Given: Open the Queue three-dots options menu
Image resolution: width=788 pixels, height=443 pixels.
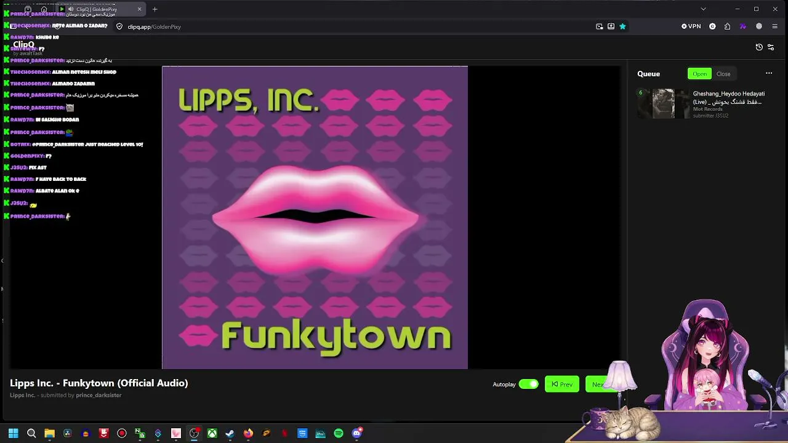Looking at the screenshot, I should point(769,73).
